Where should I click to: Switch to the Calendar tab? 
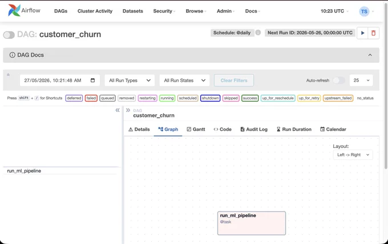(333, 129)
